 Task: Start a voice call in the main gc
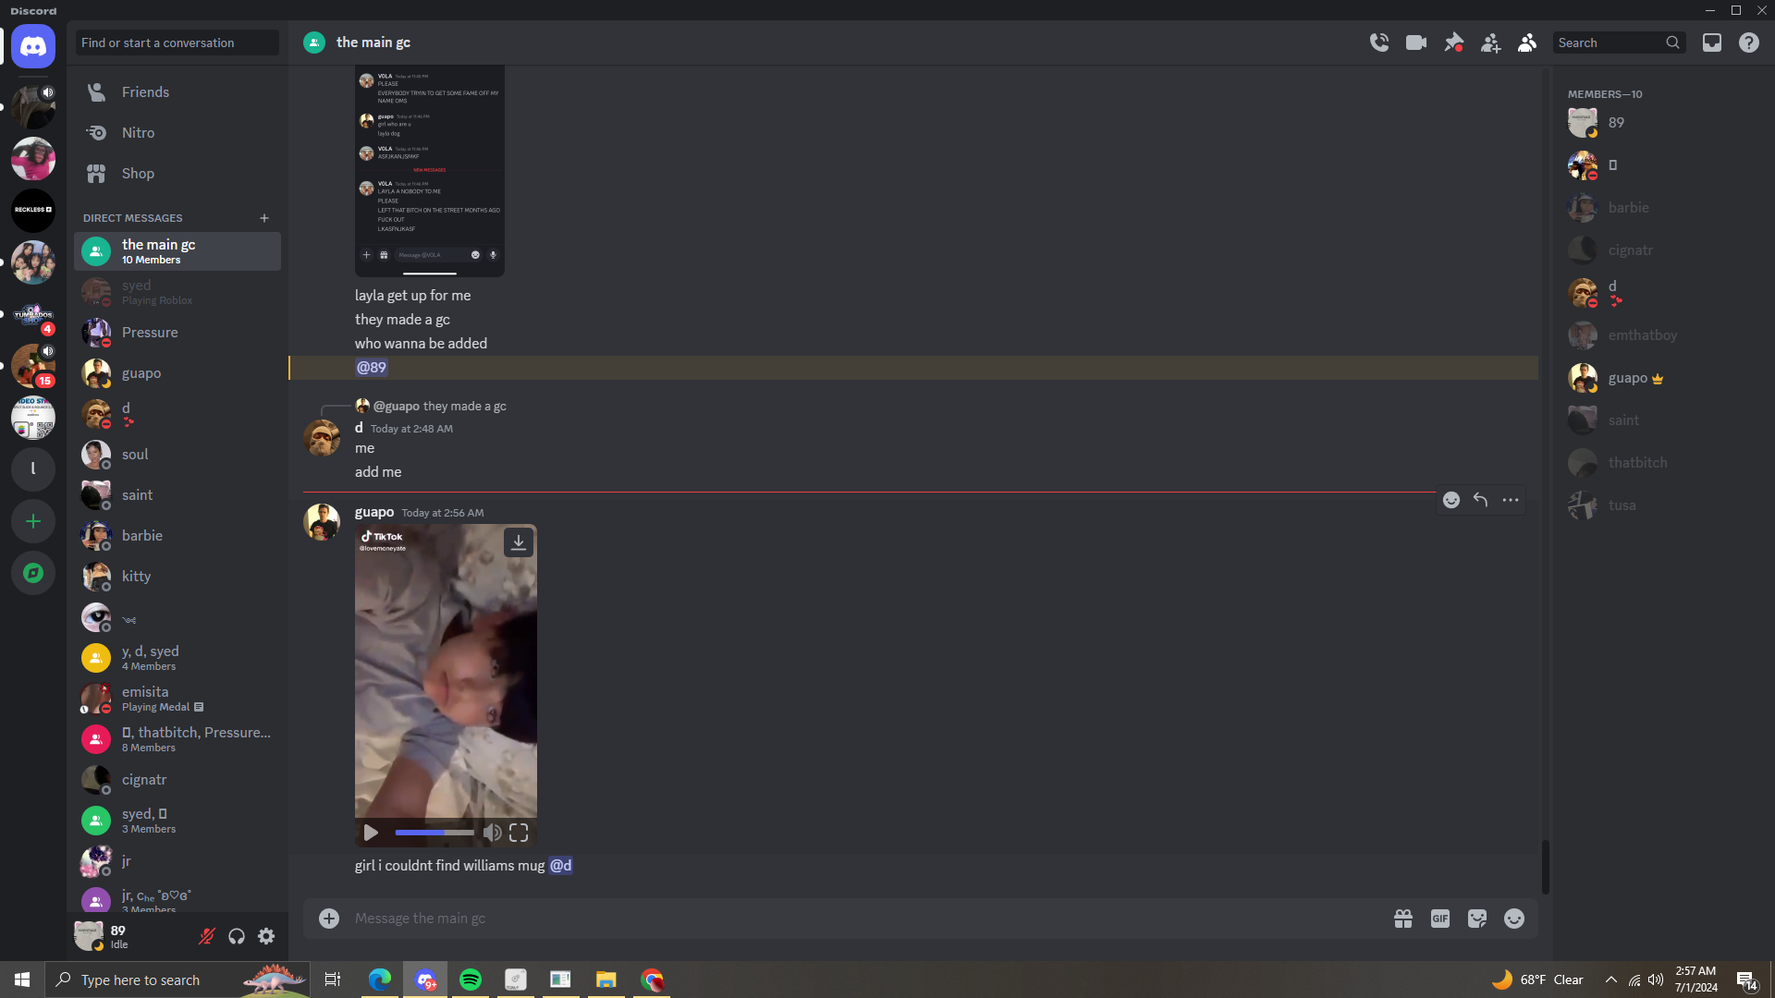pos(1379,43)
